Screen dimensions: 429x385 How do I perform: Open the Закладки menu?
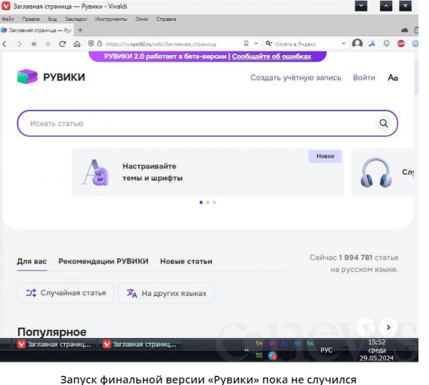(75, 19)
